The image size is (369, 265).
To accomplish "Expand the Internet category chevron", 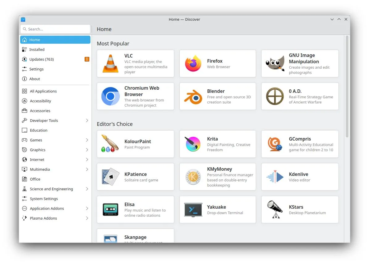I will click(87, 160).
